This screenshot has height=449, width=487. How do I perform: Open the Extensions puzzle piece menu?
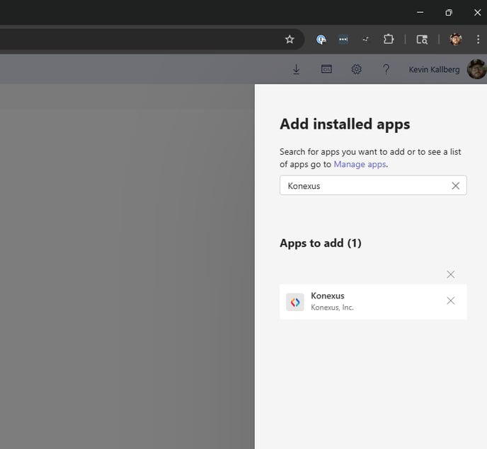coord(389,40)
